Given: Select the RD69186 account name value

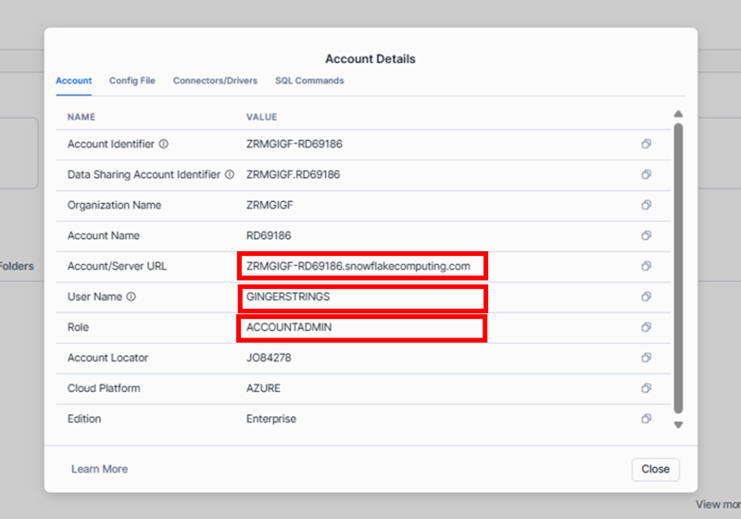Looking at the screenshot, I should coord(269,235).
